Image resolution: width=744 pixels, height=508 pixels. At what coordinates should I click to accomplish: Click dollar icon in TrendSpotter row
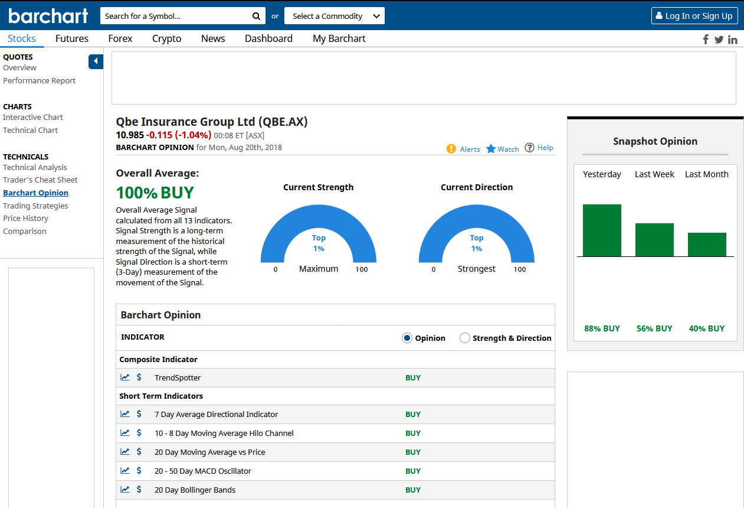(x=139, y=377)
